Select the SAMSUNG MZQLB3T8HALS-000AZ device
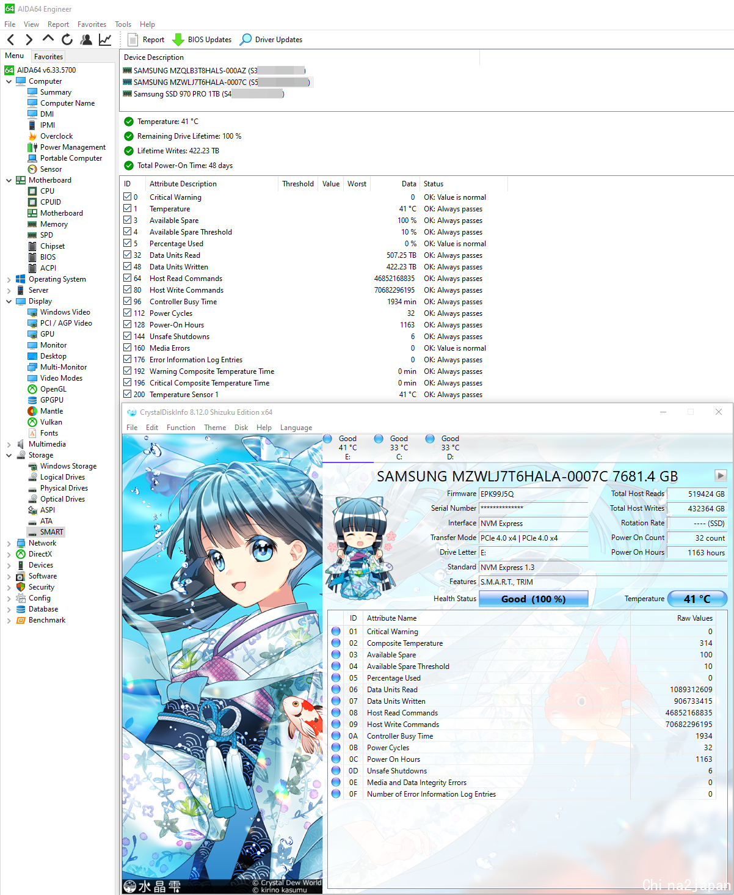The image size is (734, 895). coord(214,70)
